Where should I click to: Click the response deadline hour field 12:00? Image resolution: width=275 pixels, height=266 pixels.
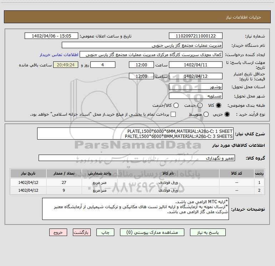141,65
